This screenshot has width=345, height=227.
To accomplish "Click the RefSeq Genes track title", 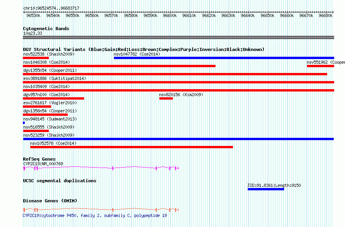I will 39,159.
